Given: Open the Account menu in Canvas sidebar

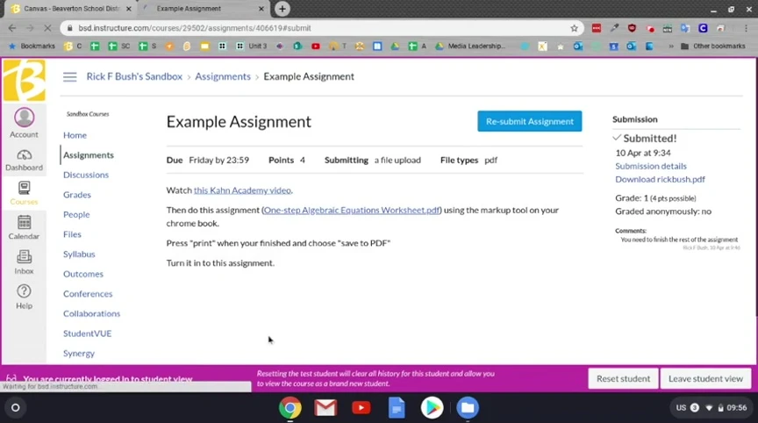Looking at the screenshot, I should (x=24, y=123).
